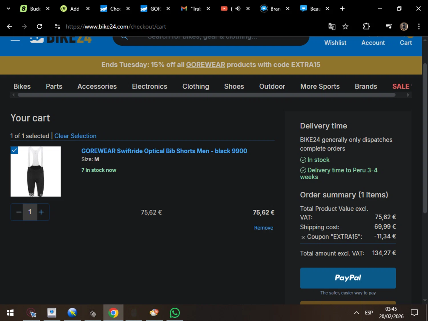
Task: Open the Chrome three-dot menu
Action: pos(419,27)
